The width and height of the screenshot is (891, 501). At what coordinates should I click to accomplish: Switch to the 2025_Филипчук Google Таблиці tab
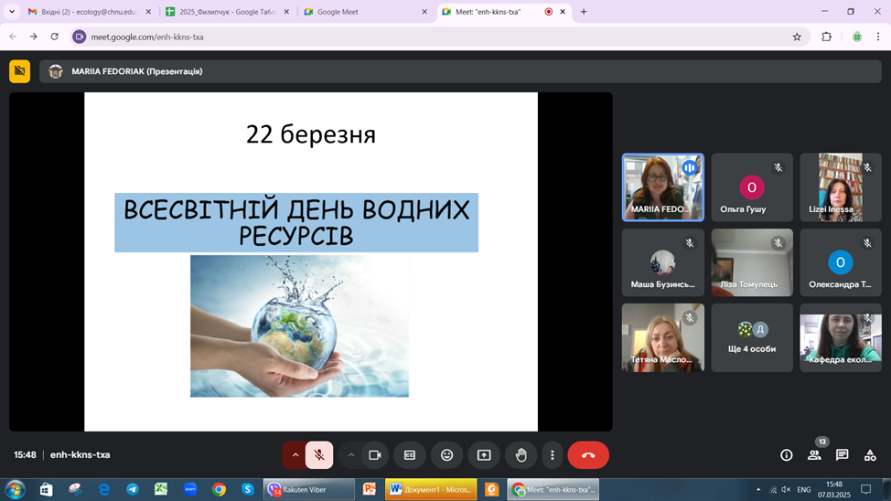tap(227, 11)
